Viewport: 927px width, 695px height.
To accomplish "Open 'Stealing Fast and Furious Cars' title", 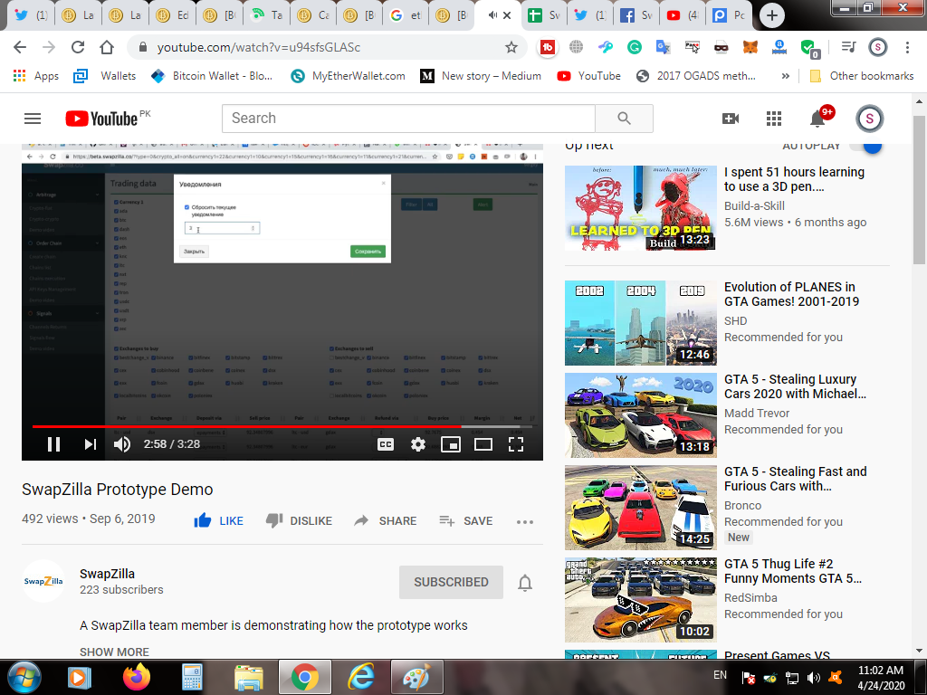I will [x=795, y=479].
